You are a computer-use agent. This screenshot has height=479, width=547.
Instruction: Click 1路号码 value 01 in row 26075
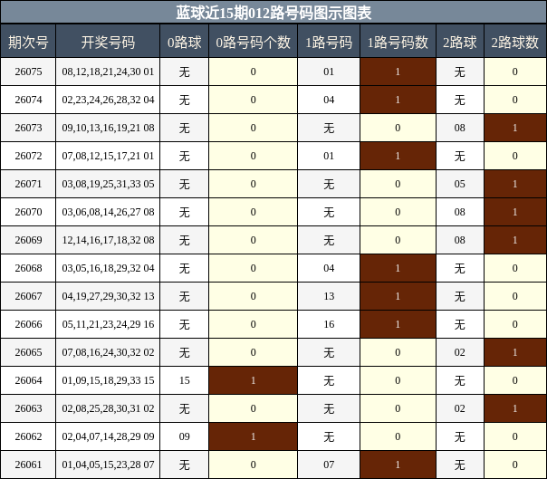329,72
